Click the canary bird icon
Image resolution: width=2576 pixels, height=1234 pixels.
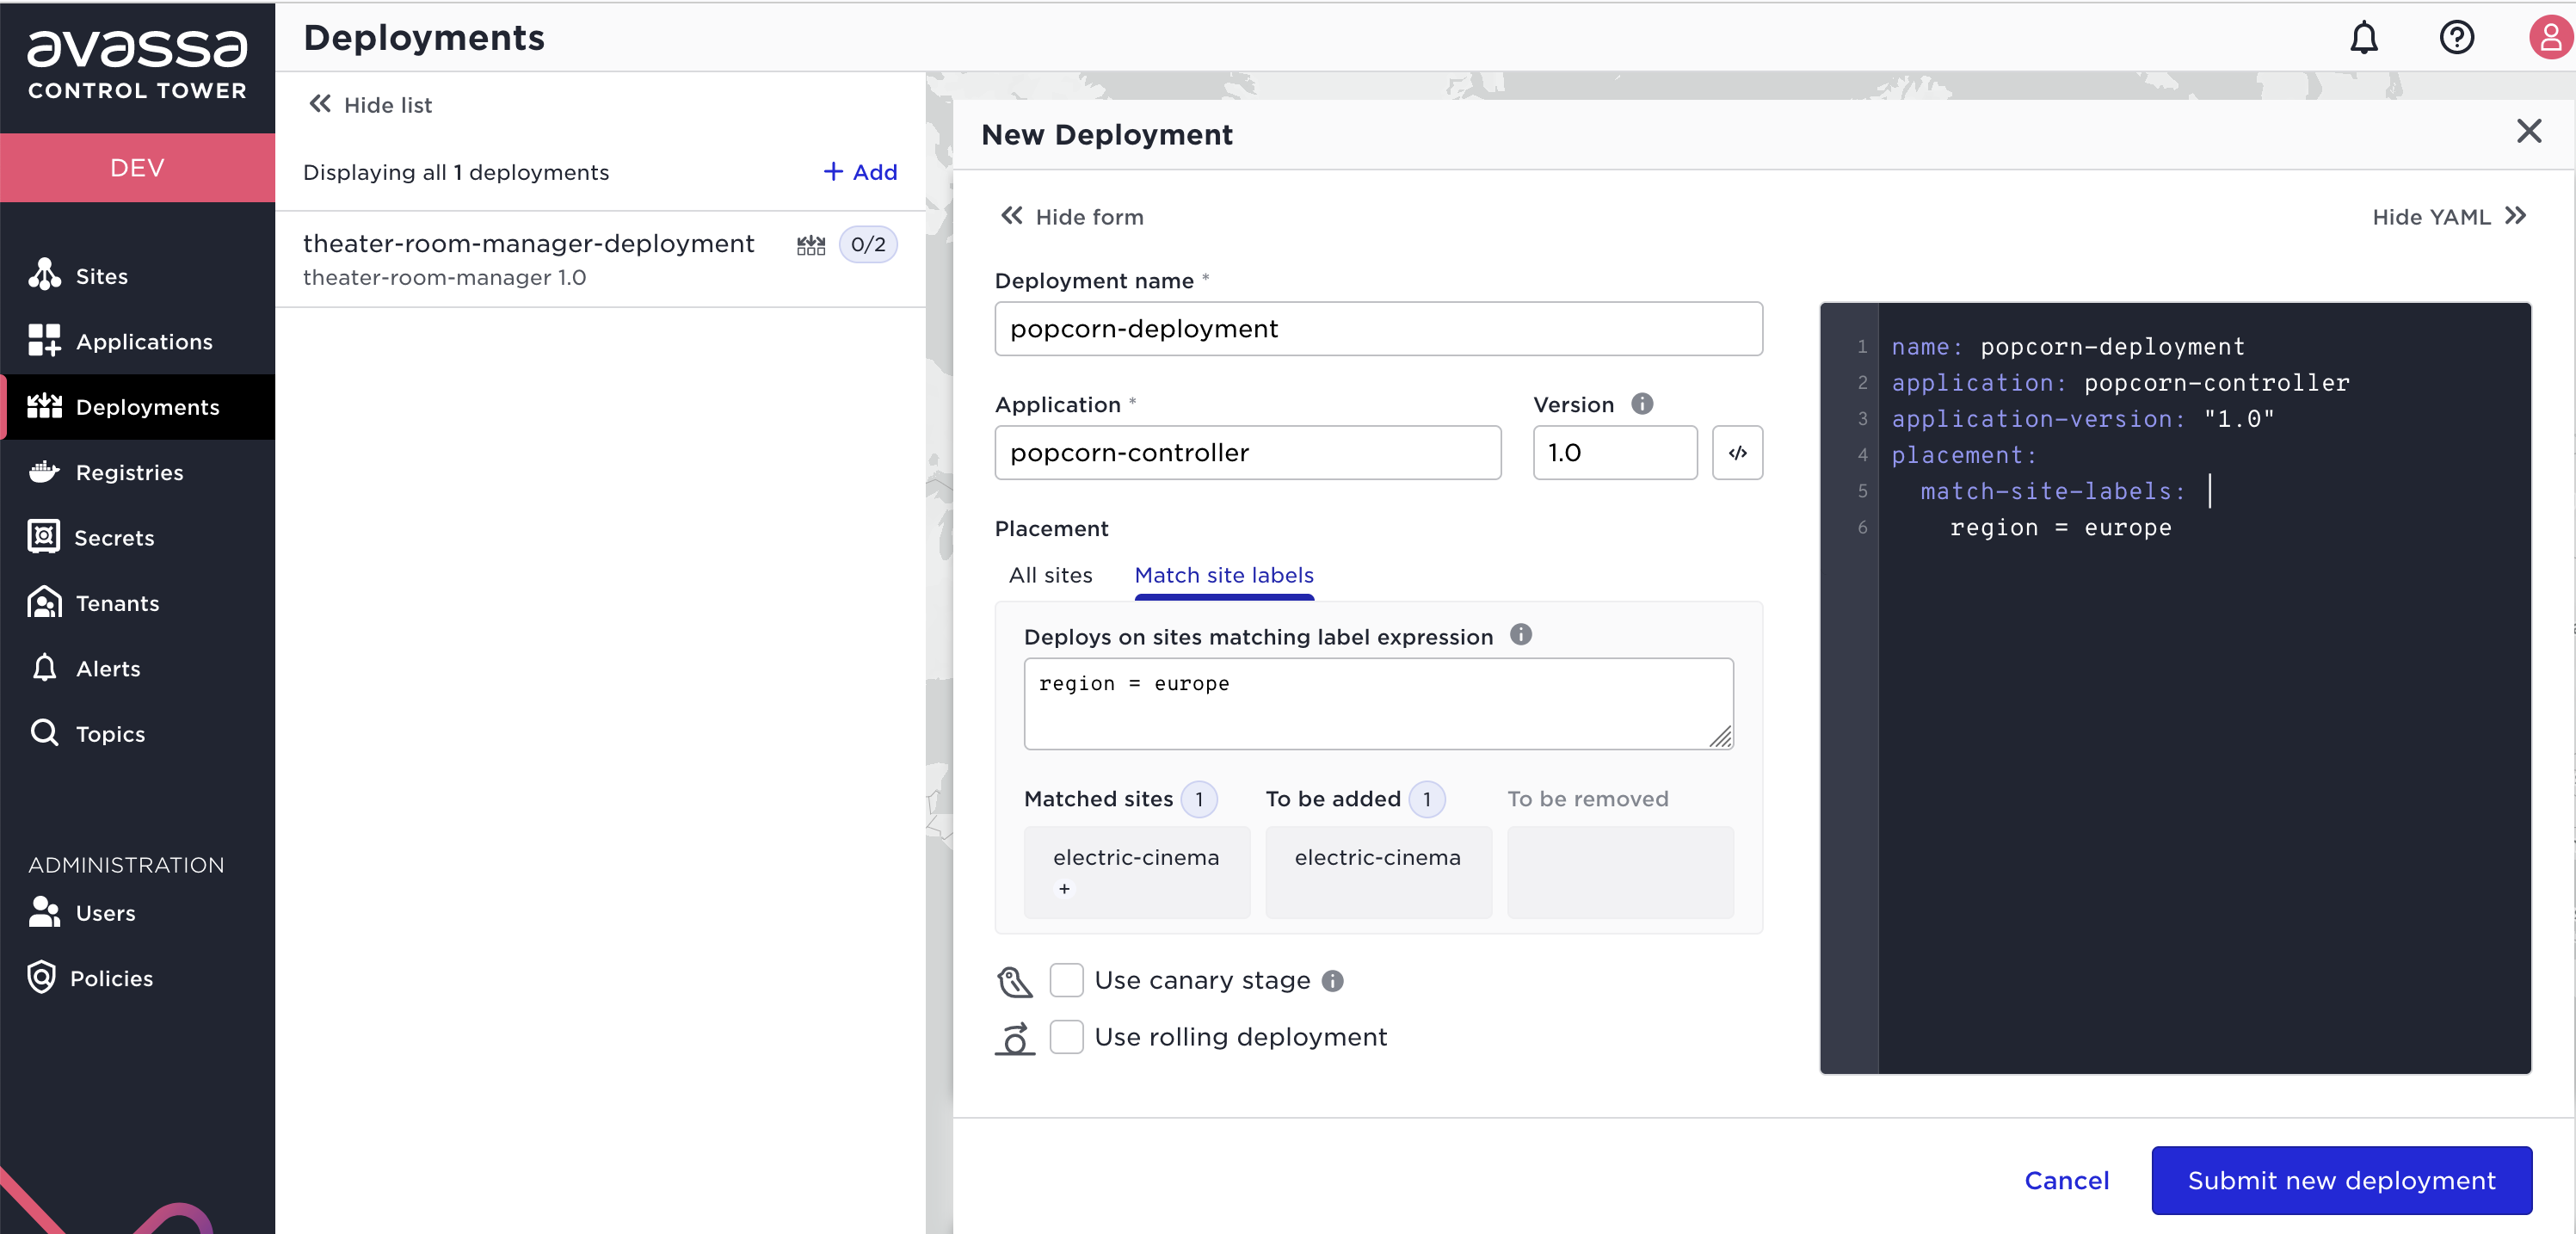tap(1014, 981)
